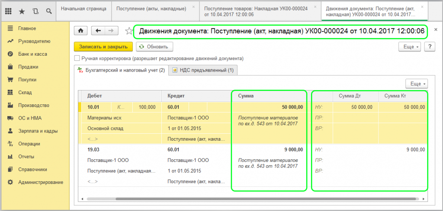Image resolution: width=443 pixels, height=211 pixels.
Task: Expand the Еще dropdown above the table
Action: pyautogui.click(x=416, y=84)
